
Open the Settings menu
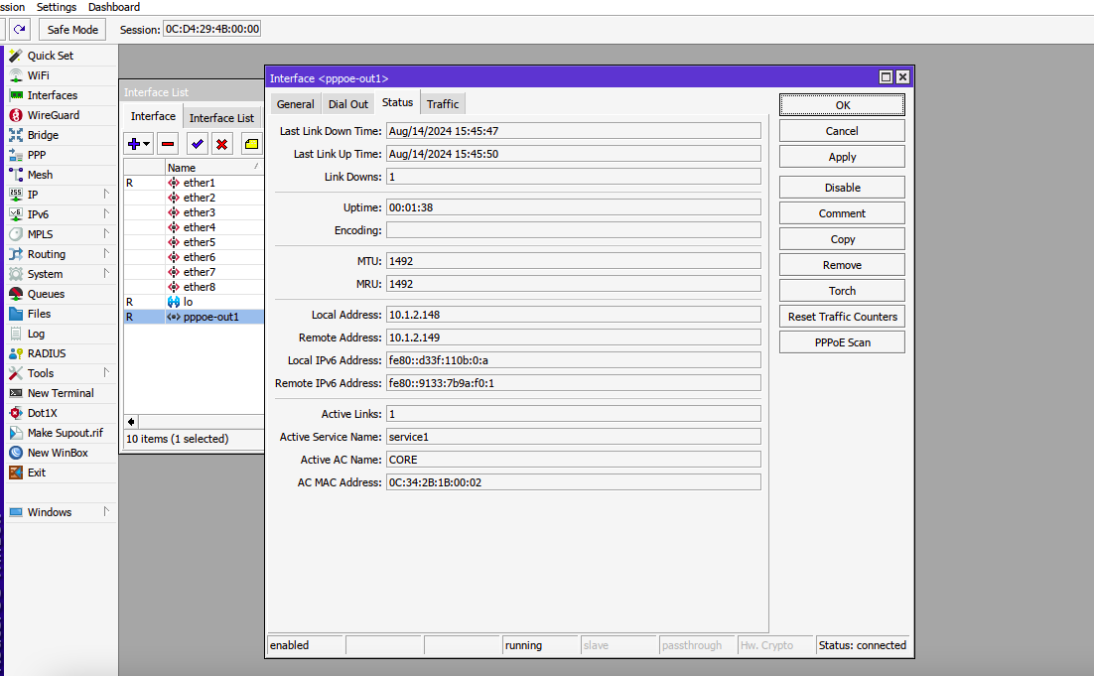tap(57, 7)
